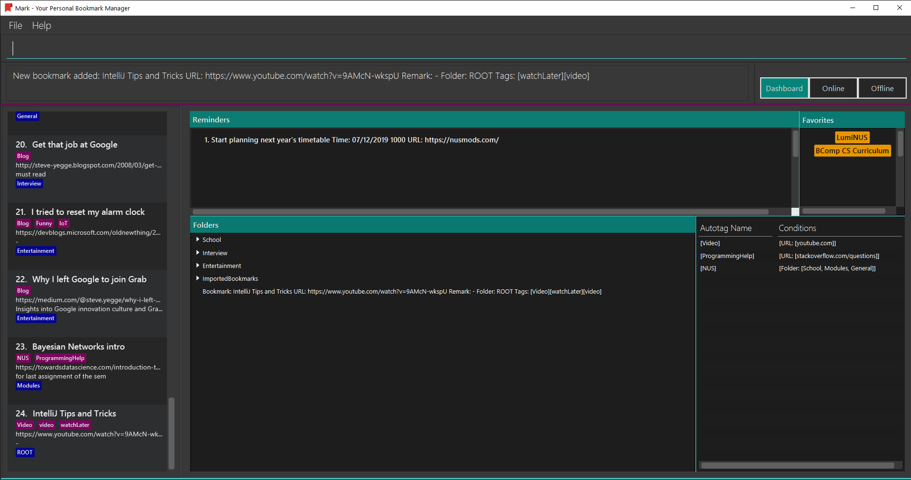
Task: Click the Blog tag on bookmark 20
Action: (23, 156)
